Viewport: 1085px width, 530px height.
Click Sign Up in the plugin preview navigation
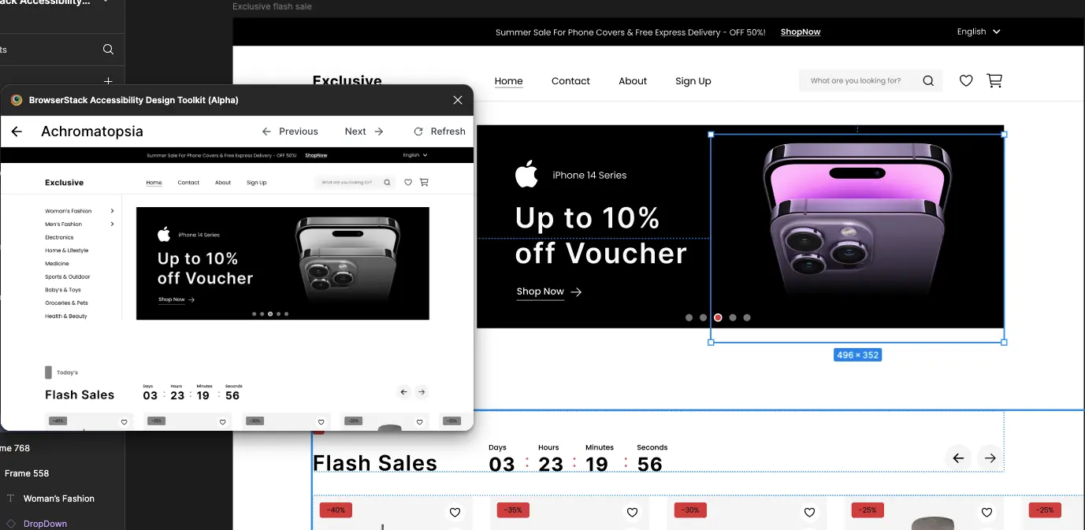click(x=257, y=183)
